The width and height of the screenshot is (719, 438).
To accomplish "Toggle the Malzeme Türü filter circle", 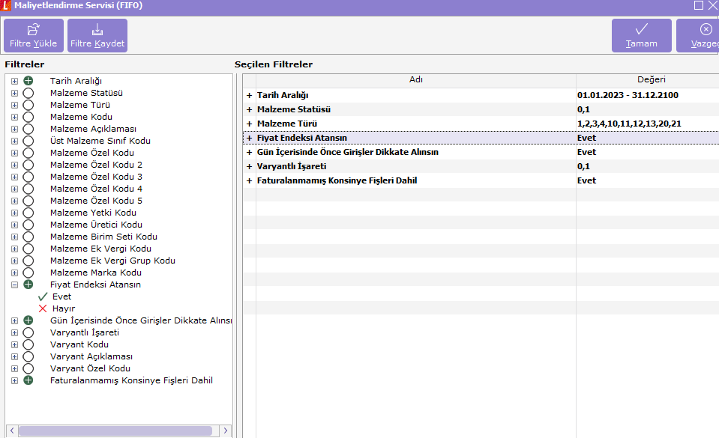I will 28,105.
